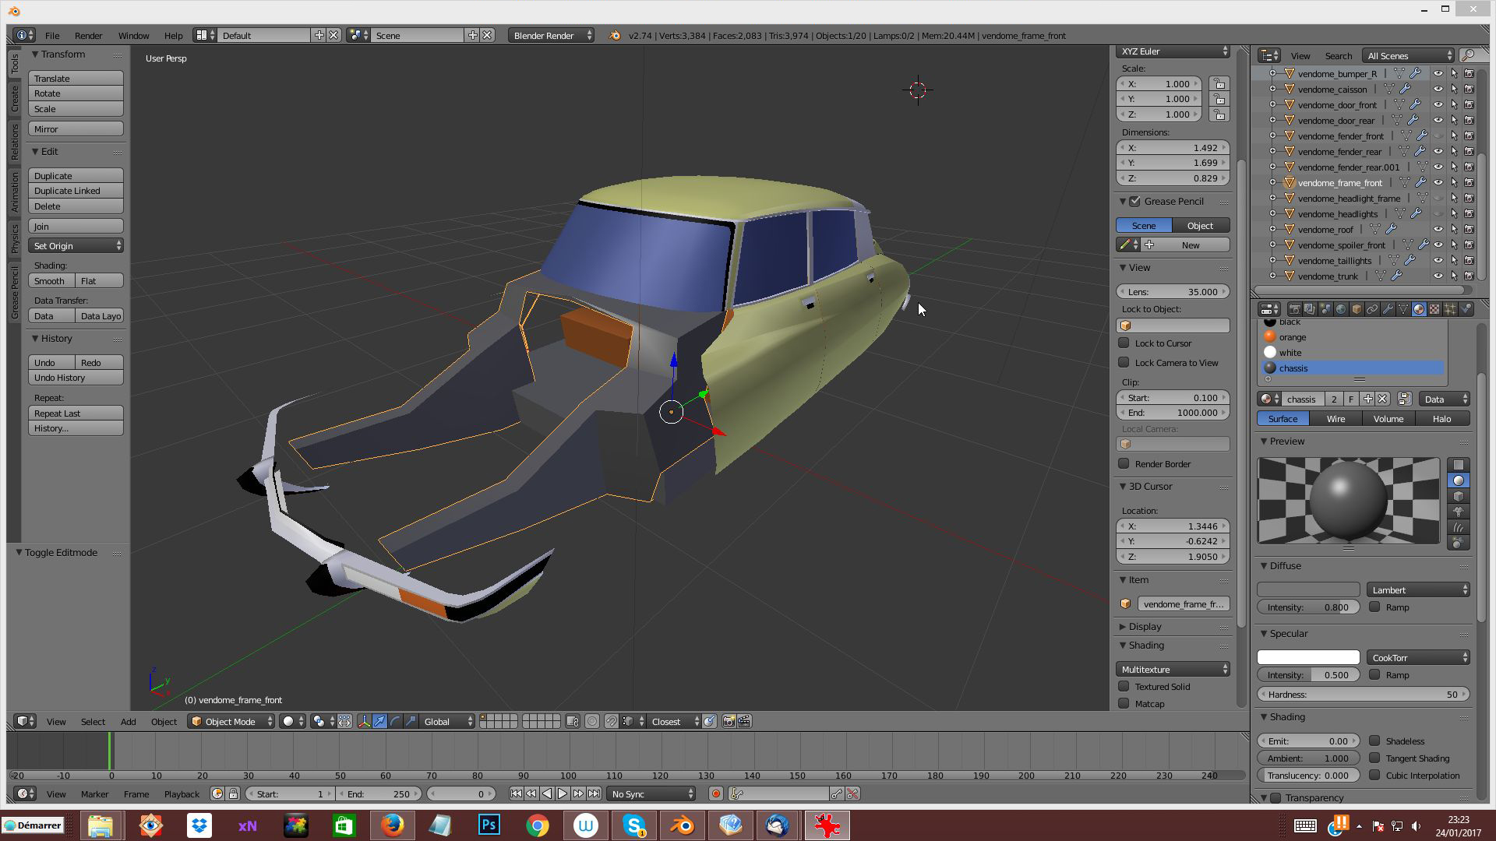Image resolution: width=1496 pixels, height=841 pixels.
Task: Click the OpenGL render camera icon
Action: point(729,721)
